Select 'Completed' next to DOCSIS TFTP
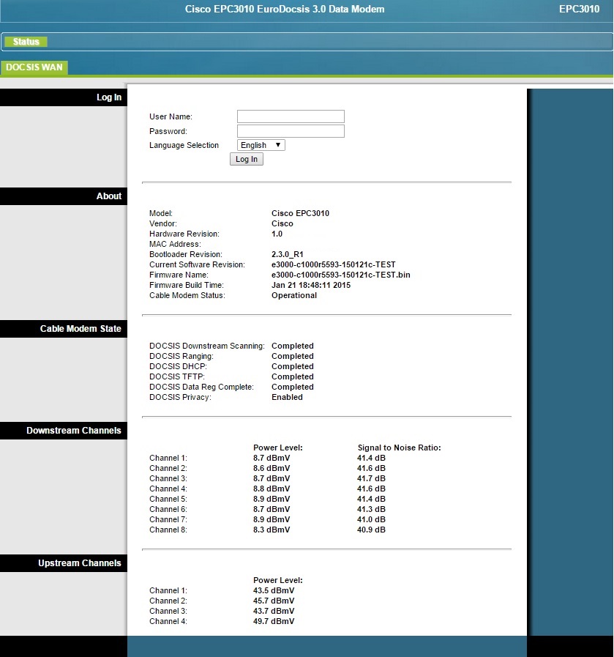This screenshot has width=614, height=657. [x=292, y=376]
